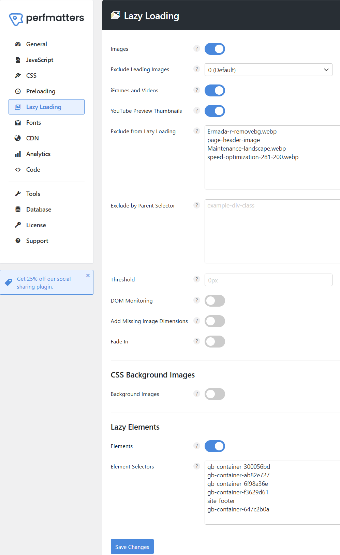Enable CSS Background Images toggle

215,394
